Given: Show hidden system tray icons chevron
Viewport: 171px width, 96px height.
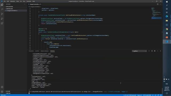Looking at the screenshot, I should pyautogui.click(x=164, y=77).
